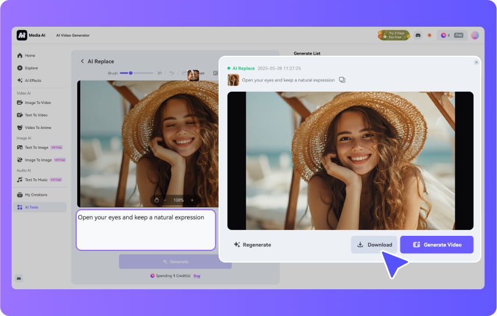
Task: Click the Generate List heading
Action: [x=307, y=53]
